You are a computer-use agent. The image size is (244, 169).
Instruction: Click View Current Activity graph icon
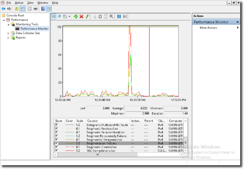tap(54, 16)
